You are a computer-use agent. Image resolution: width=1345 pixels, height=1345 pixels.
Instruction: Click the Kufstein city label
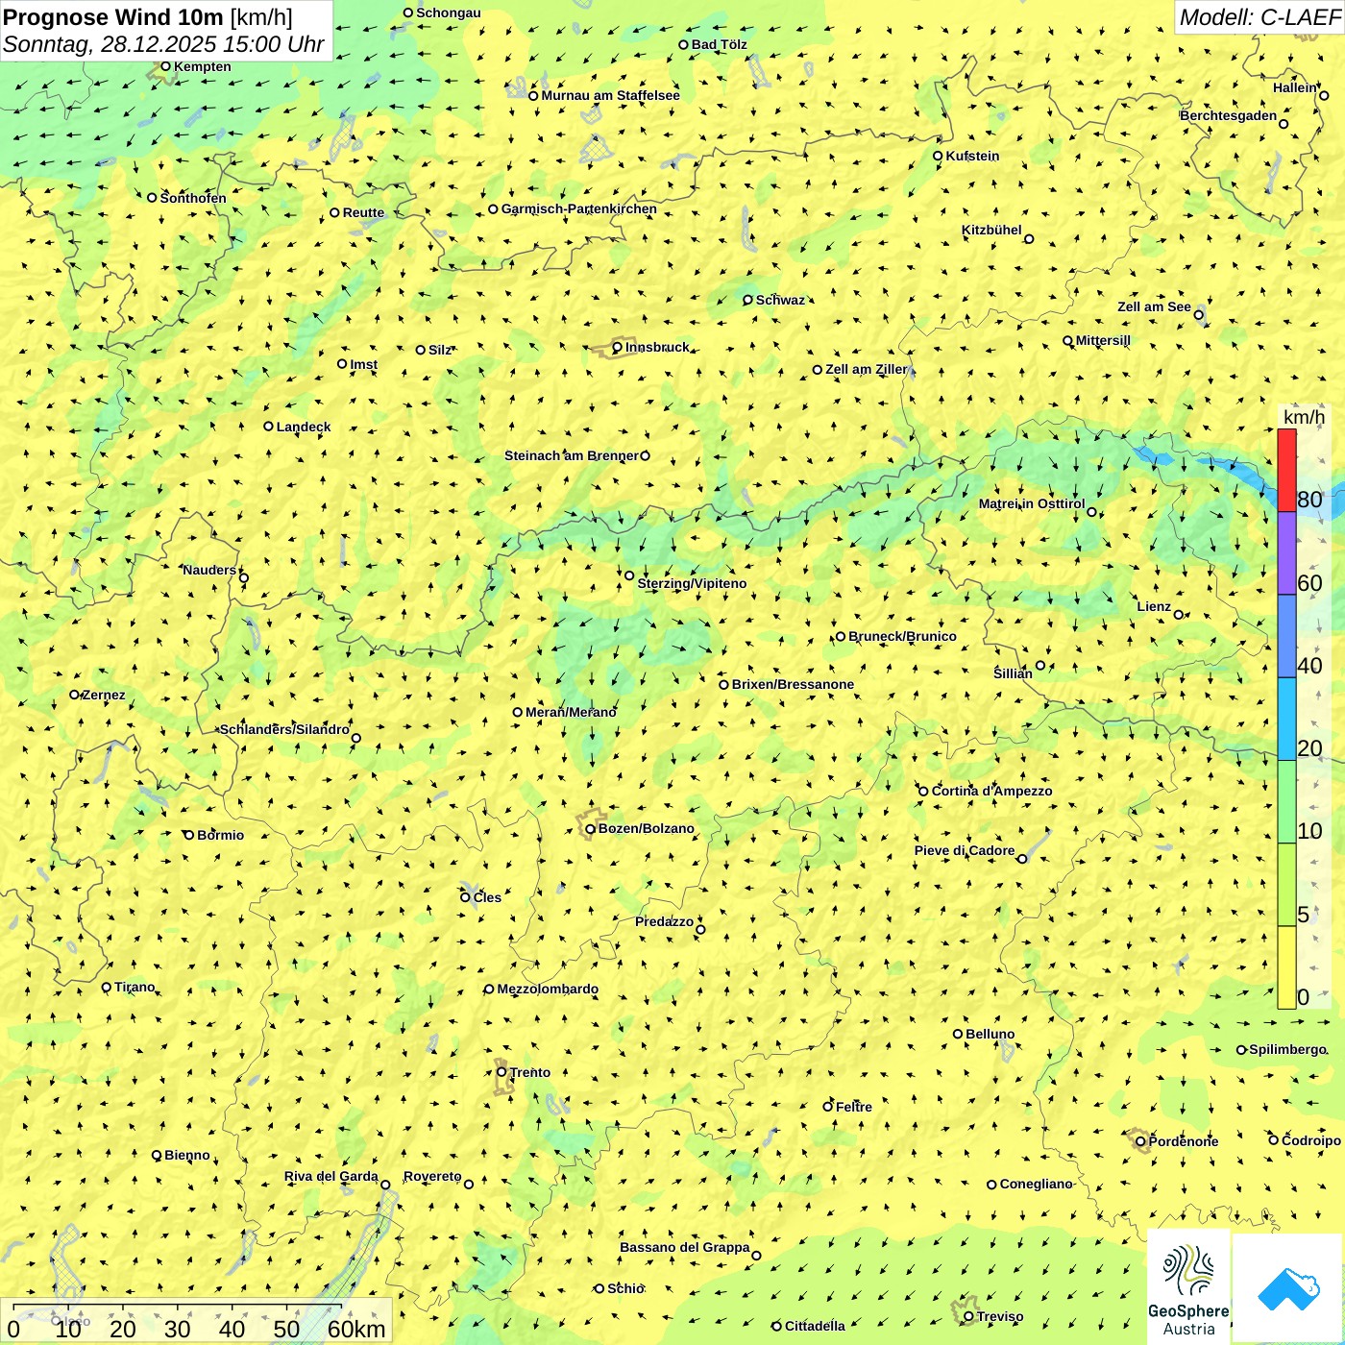[972, 156]
